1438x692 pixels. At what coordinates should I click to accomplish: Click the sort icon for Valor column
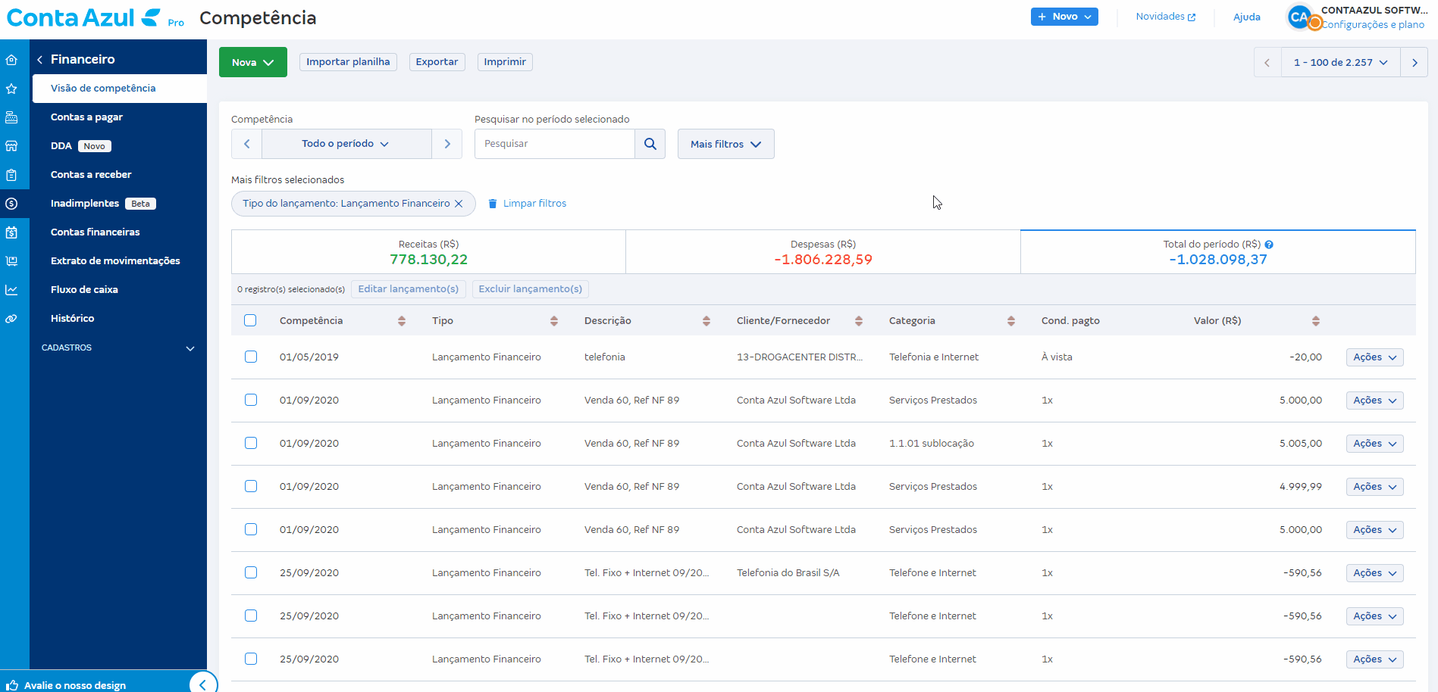[x=1315, y=321]
